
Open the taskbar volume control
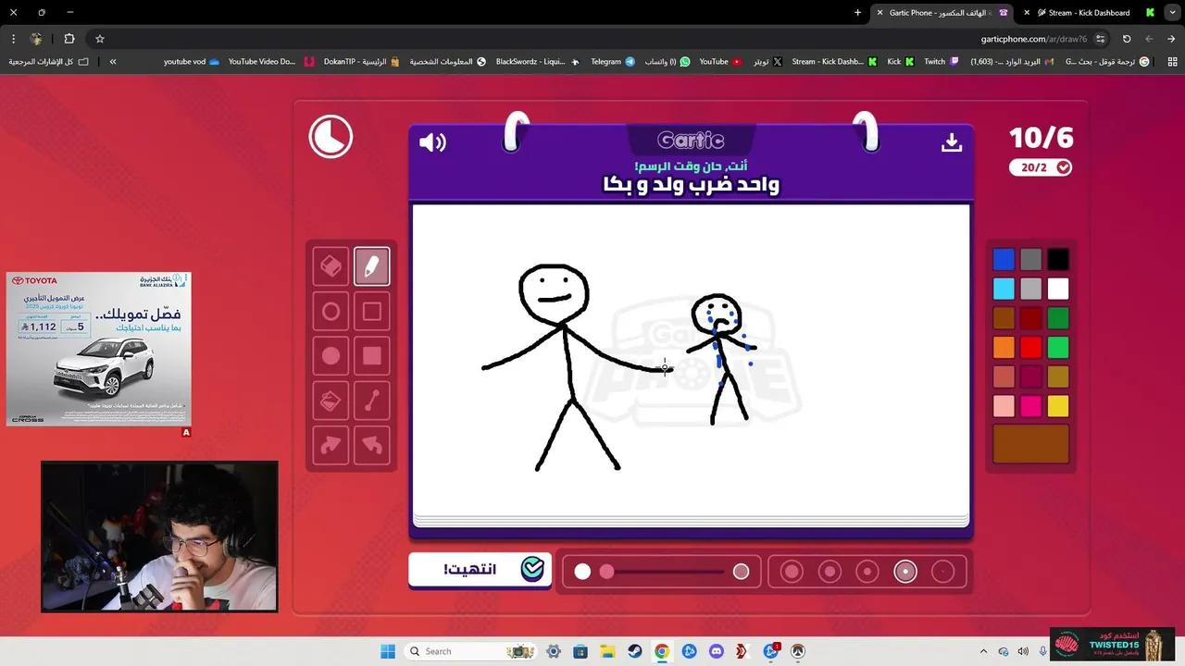point(1023,651)
